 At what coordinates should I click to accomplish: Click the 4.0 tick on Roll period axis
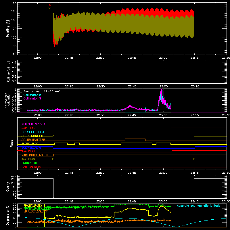point(14,72)
